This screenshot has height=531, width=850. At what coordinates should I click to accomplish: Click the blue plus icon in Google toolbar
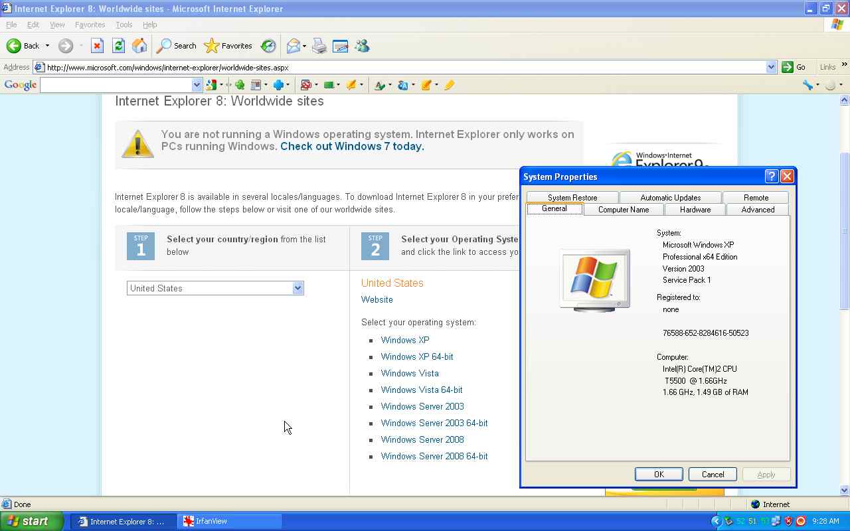(278, 85)
